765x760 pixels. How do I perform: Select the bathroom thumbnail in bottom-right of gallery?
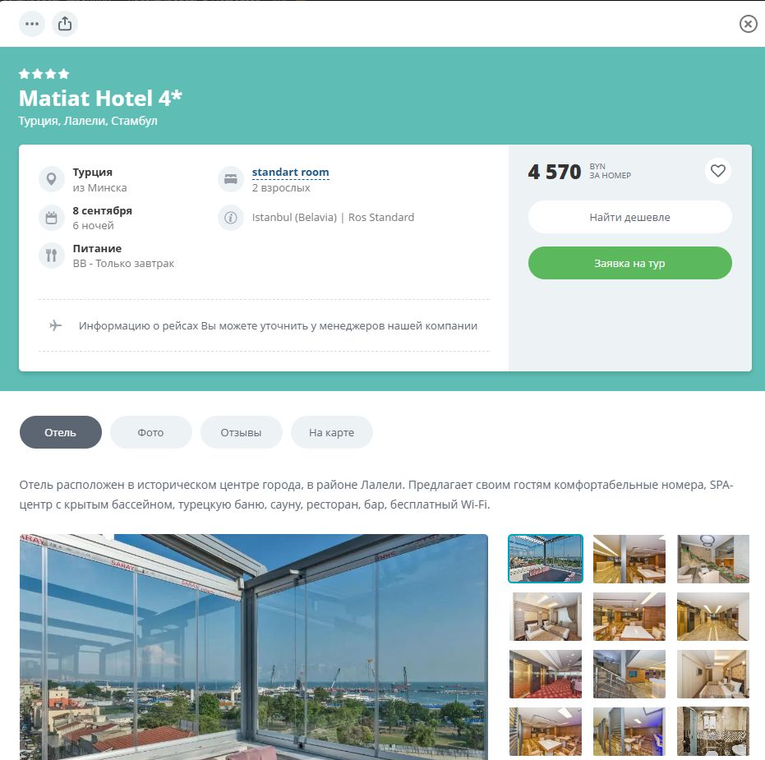coord(712,731)
